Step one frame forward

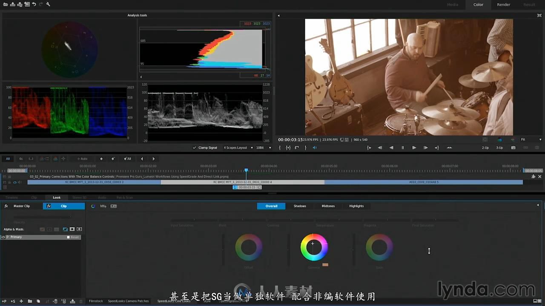pos(425,147)
